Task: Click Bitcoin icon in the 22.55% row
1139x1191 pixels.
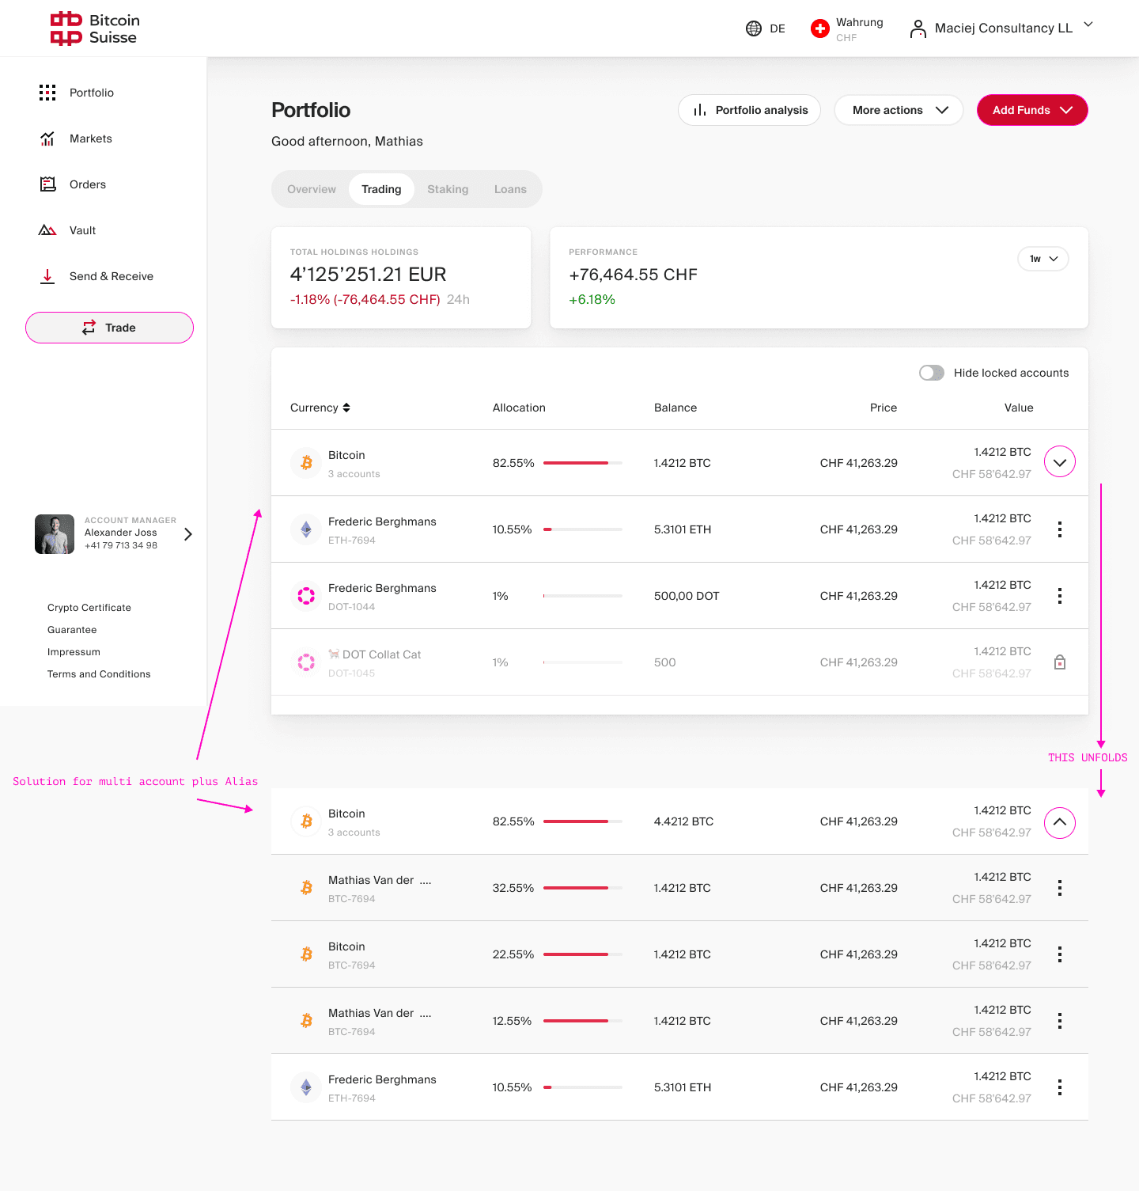Action: pyautogui.click(x=306, y=954)
